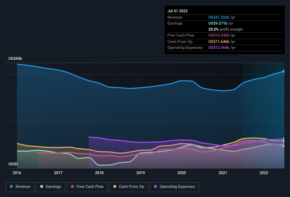The width and height of the screenshot is (290, 197).
Task: Click the Revenue endpoint marker on chart
Action: tap(284, 71)
